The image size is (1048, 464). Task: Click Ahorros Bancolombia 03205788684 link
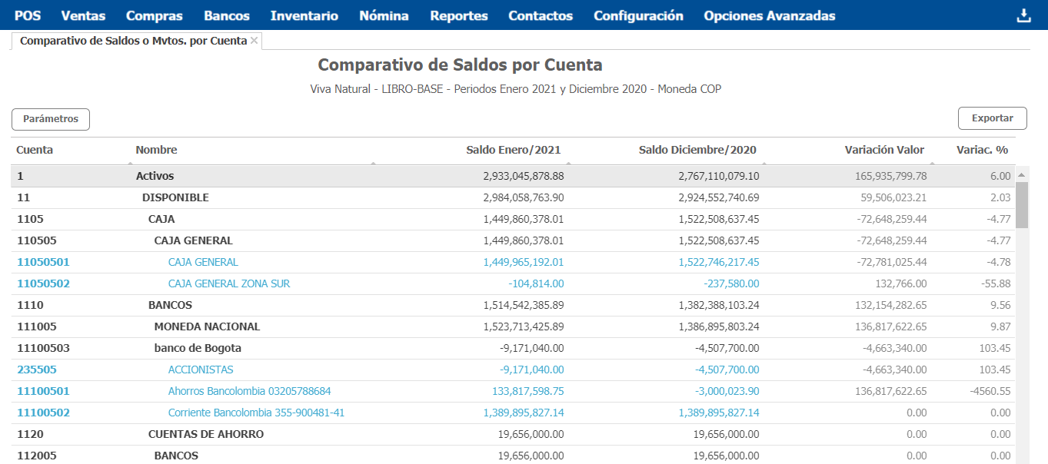click(249, 391)
